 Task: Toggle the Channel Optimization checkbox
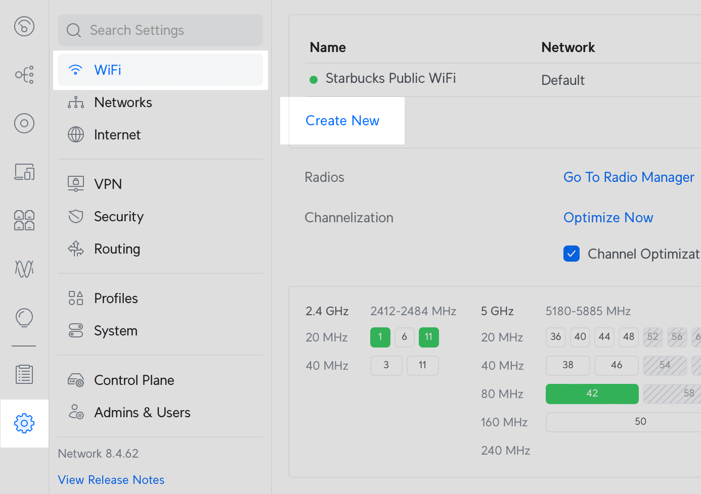pyautogui.click(x=572, y=254)
